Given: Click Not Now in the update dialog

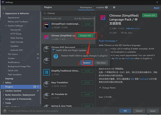Looking at the screenshot, I should [x=101, y=63].
